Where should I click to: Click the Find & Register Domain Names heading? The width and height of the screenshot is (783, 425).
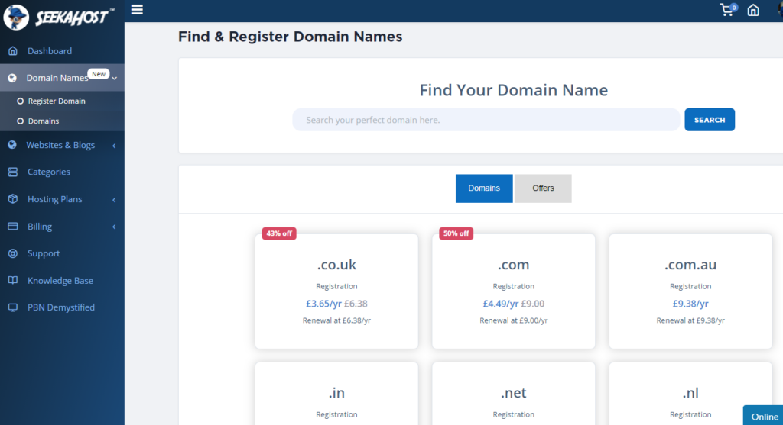click(290, 37)
